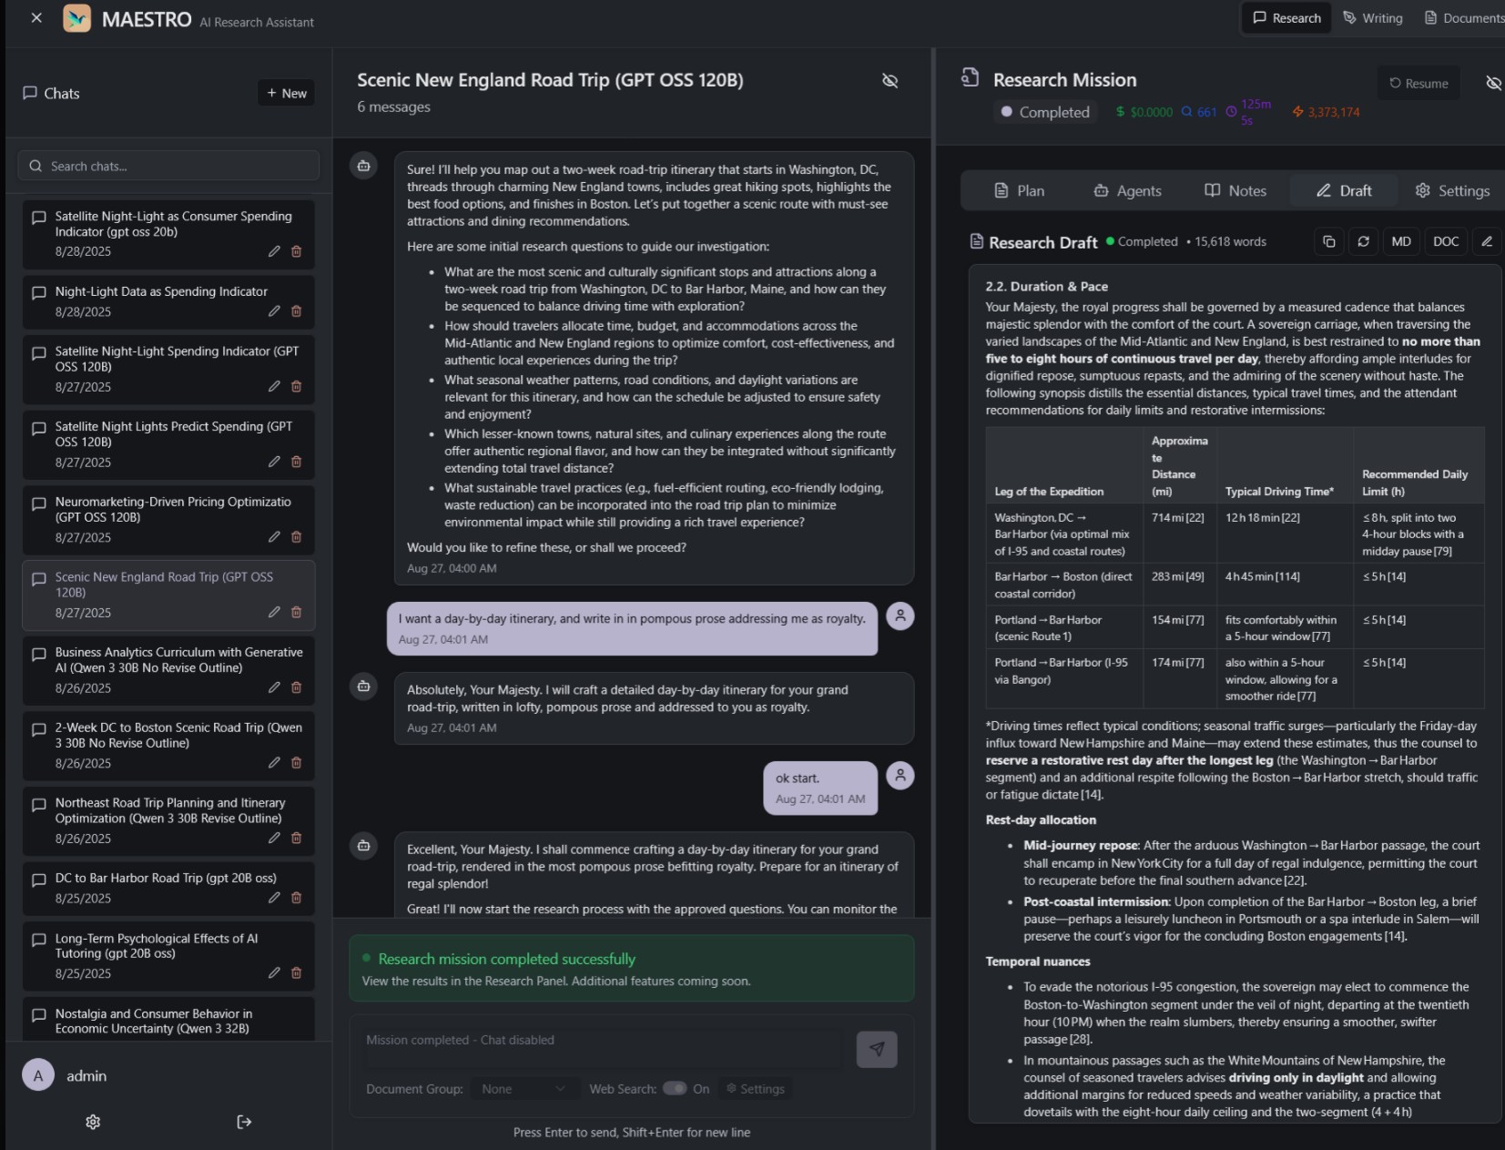This screenshot has height=1150, width=1505.
Task: Copy the research draft to clipboard
Action: (x=1329, y=241)
